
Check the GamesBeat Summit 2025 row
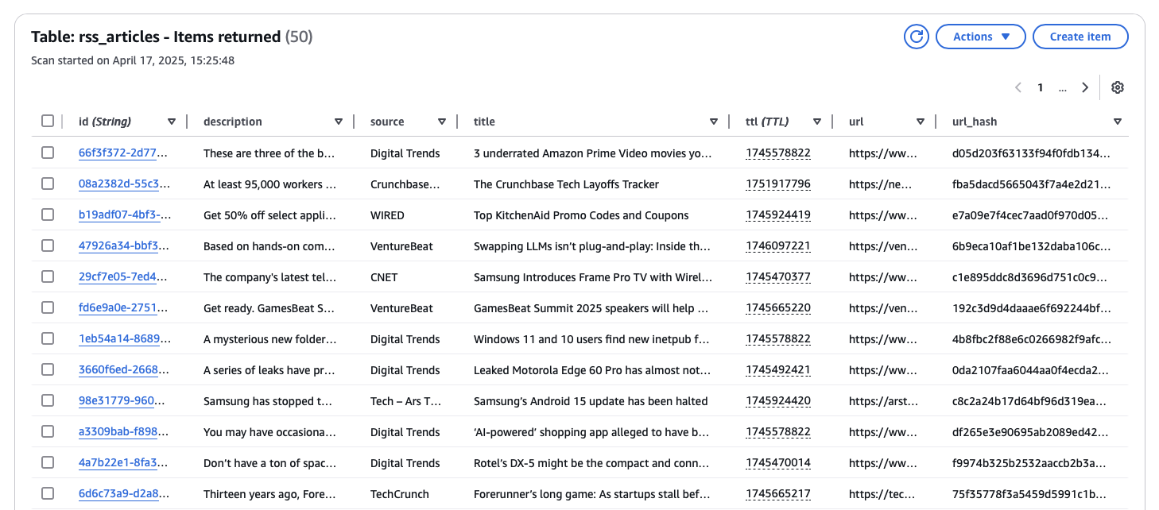pyautogui.click(x=48, y=307)
